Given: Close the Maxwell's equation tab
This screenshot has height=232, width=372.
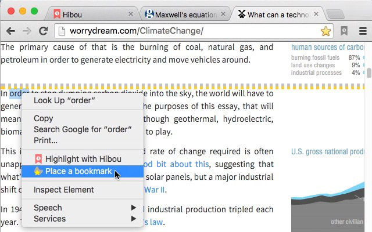Looking at the screenshot, I should [223, 14].
